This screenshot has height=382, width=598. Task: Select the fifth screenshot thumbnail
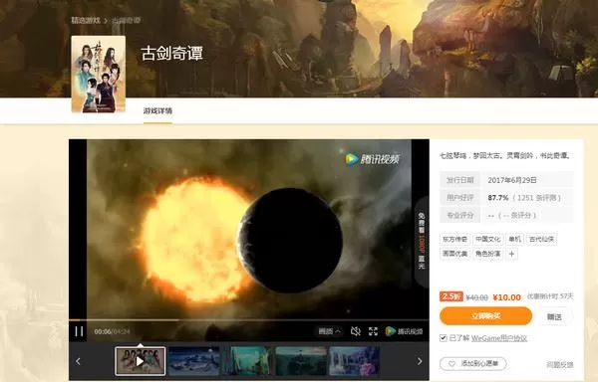355,361
